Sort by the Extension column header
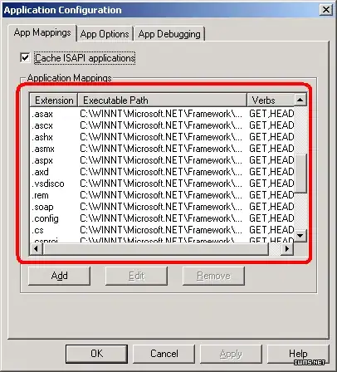This screenshot has height=372, width=337. tap(54, 100)
